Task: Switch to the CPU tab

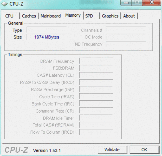Action: 11,16
